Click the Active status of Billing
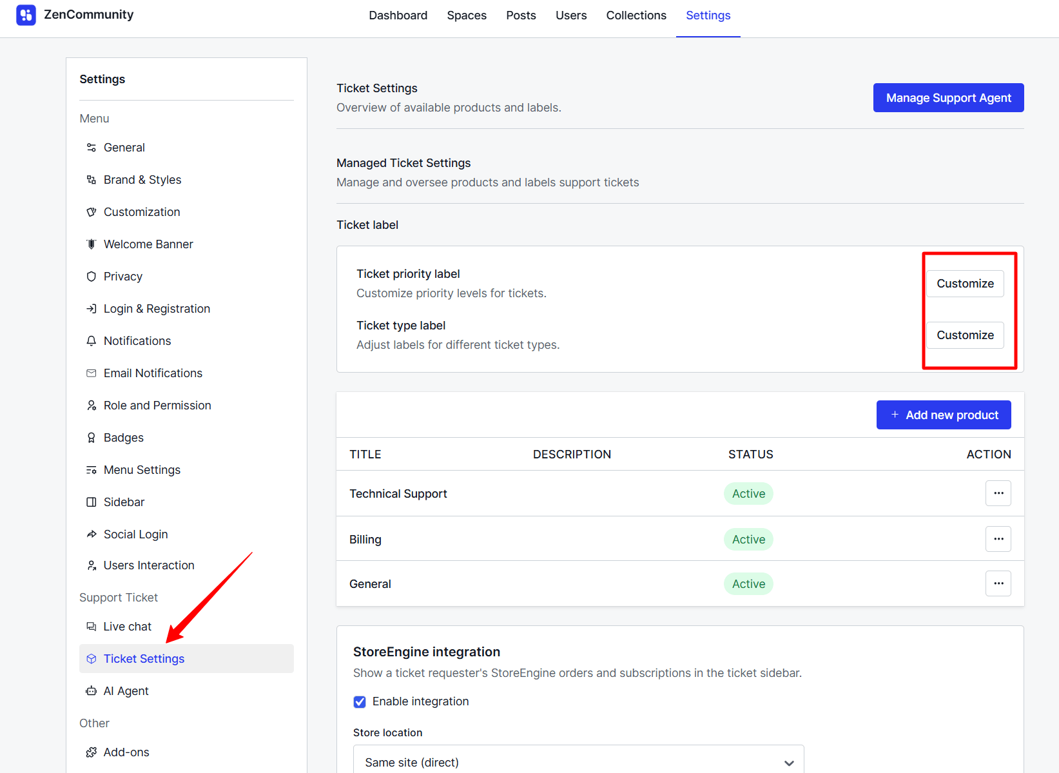The height and width of the screenshot is (773, 1059). click(x=748, y=540)
